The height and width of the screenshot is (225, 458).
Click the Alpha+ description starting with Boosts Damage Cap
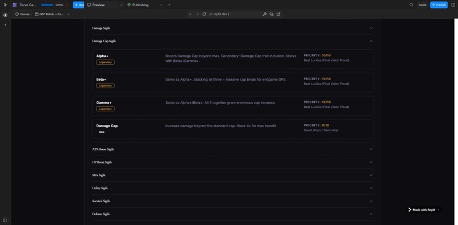[x=231, y=58]
